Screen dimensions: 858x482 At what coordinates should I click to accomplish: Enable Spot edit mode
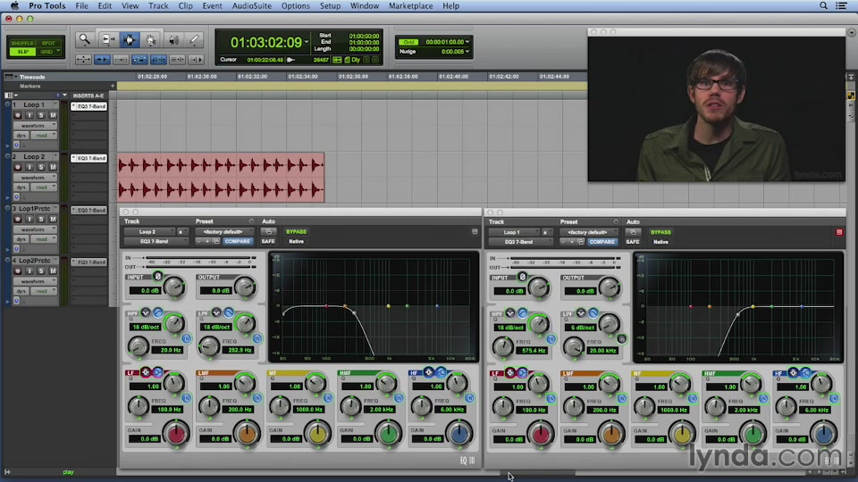coord(48,43)
